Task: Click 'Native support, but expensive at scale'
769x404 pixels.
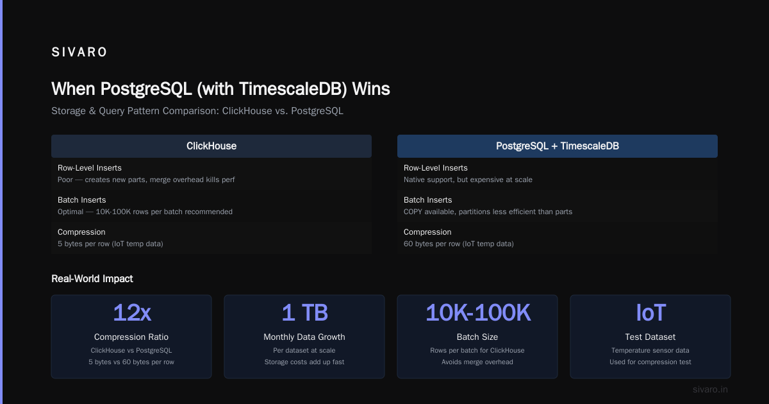Action: pos(468,180)
